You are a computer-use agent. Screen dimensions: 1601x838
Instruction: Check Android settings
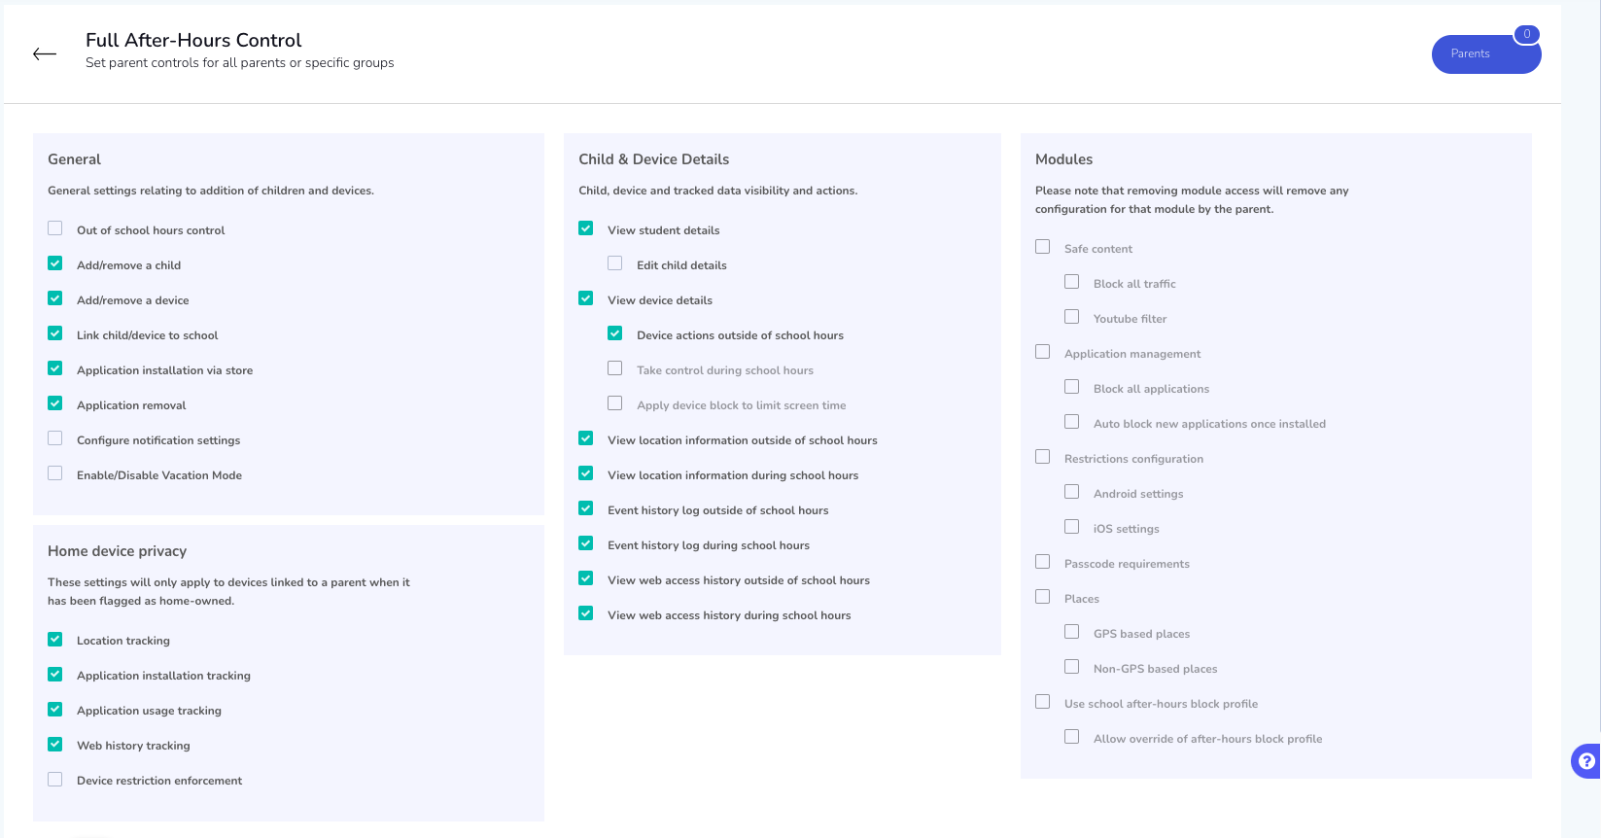pyautogui.click(x=1072, y=492)
